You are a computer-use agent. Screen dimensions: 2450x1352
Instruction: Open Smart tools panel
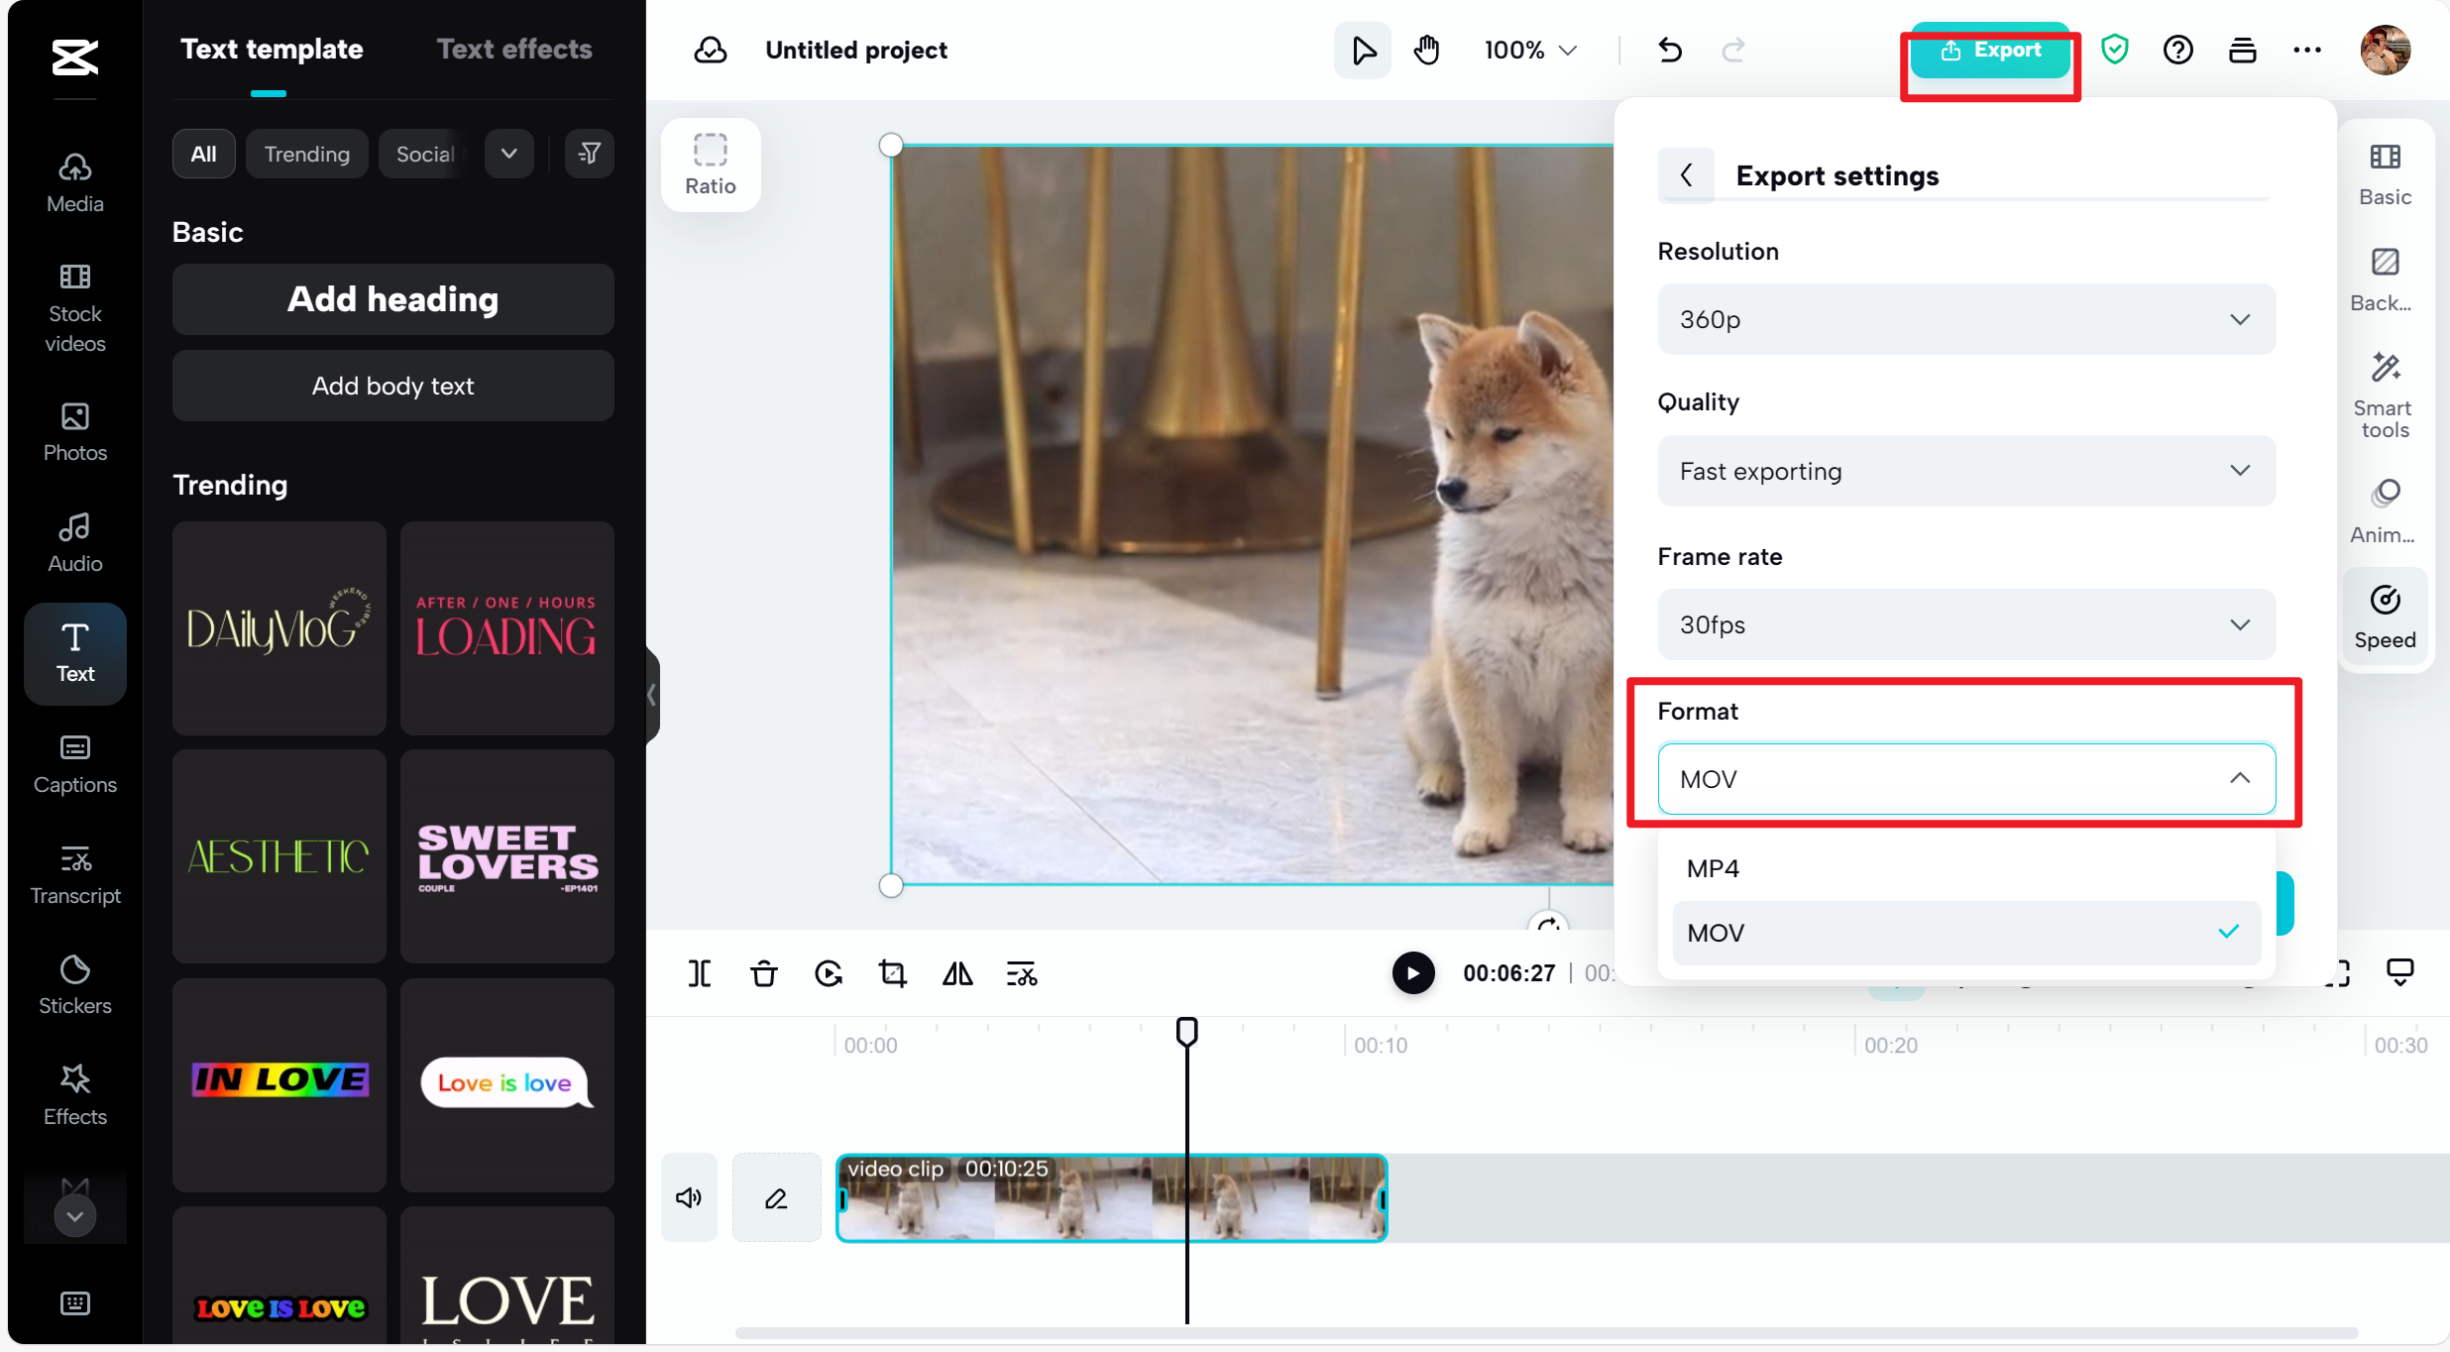tap(2384, 394)
